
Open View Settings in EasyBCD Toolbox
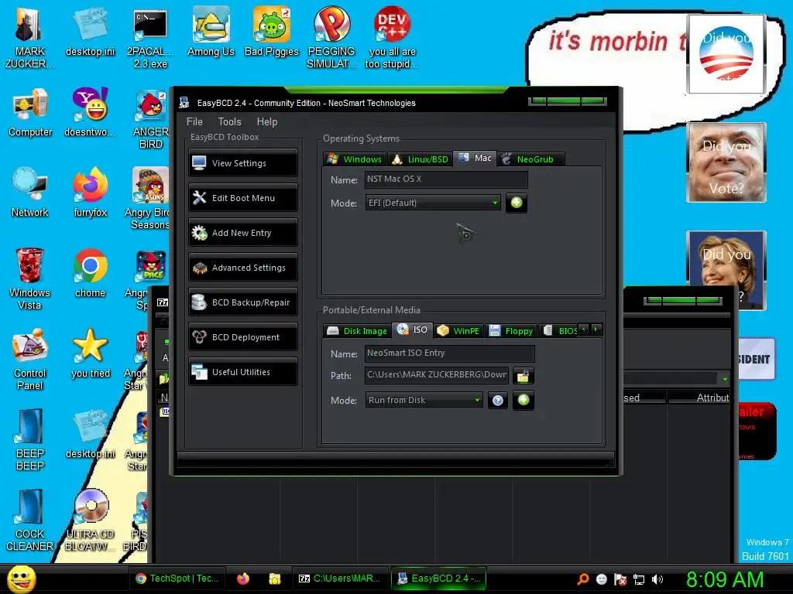(x=242, y=163)
